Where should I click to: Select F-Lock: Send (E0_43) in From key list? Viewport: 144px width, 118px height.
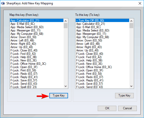[37, 84]
